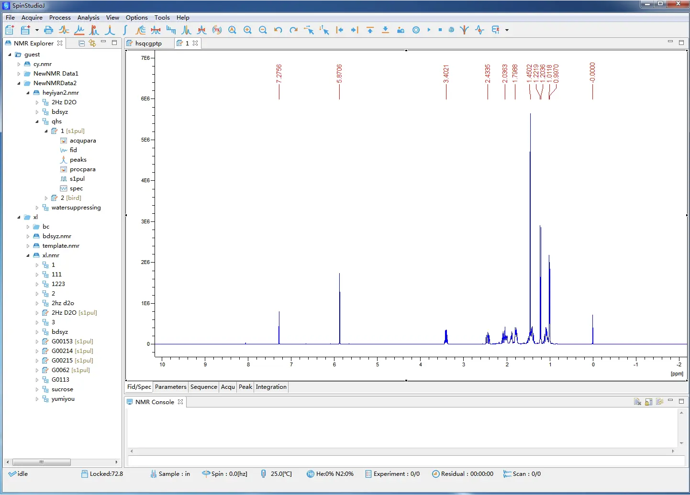
Task: Click the zoom in magnifier icon
Action: click(247, 30)
